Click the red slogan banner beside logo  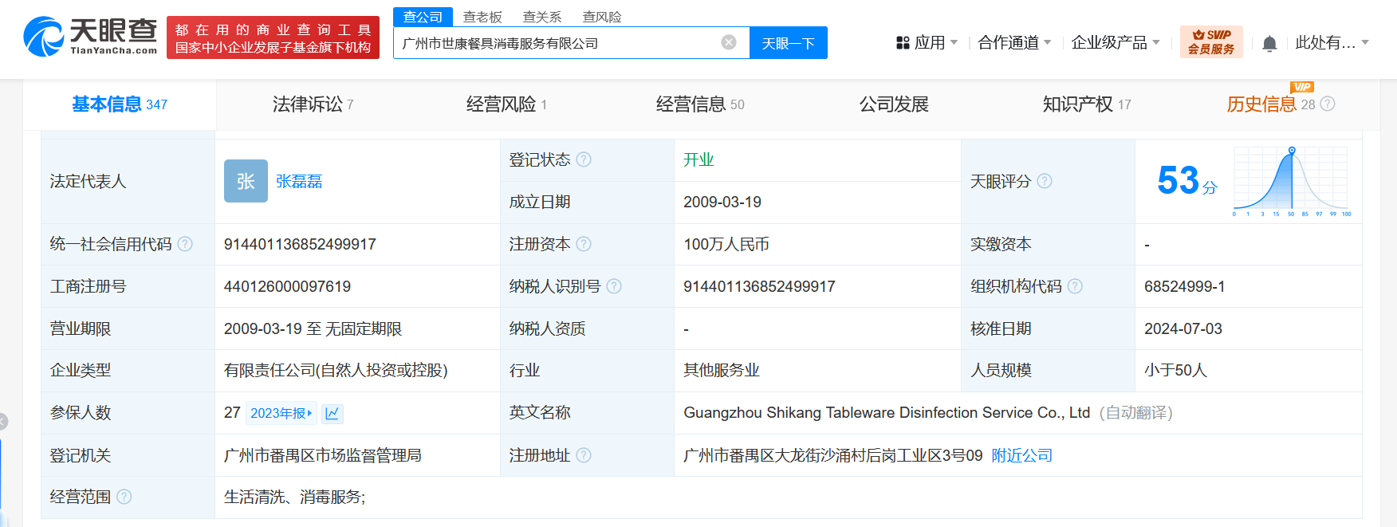tap(273, 37)
